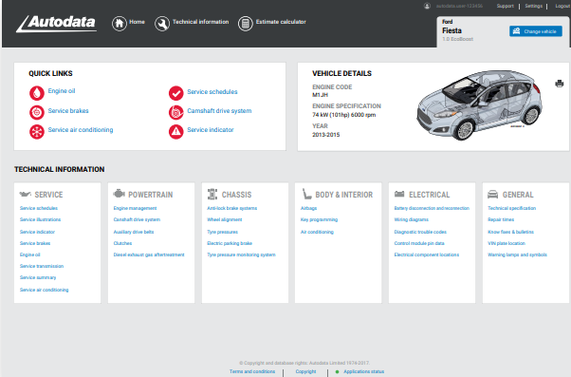Viewport: 571px width, 377px height.
Task: Click the Service schedules checkmark icon
Action: (175, 93)
